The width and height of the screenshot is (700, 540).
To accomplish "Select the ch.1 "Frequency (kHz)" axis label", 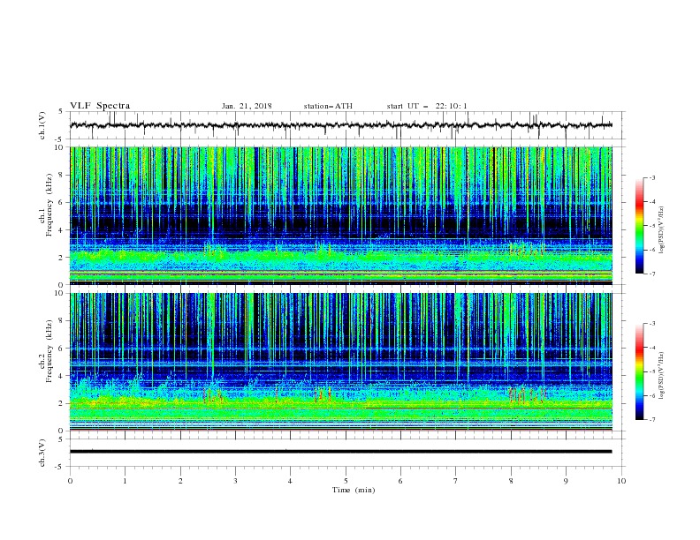I will tap(49, 205).
